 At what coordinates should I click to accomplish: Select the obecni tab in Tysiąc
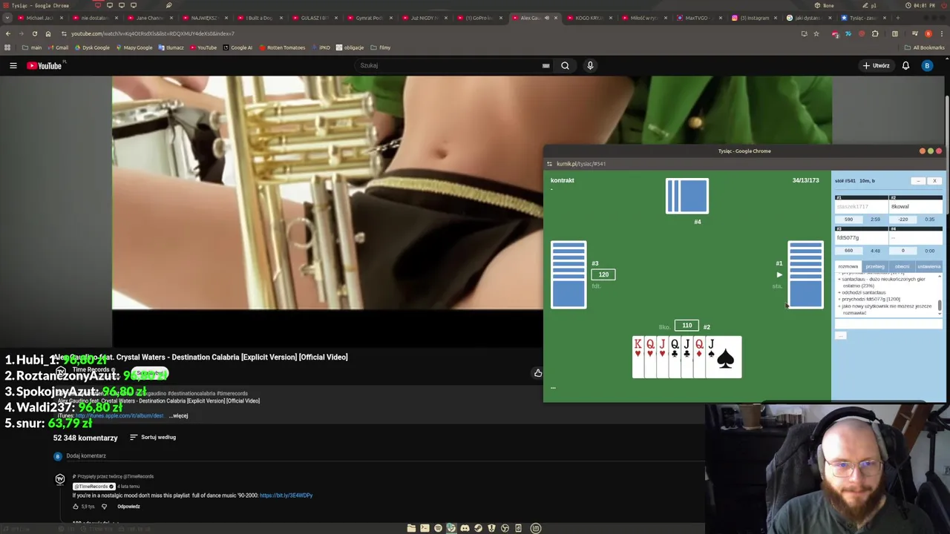[x=902, y=266]
